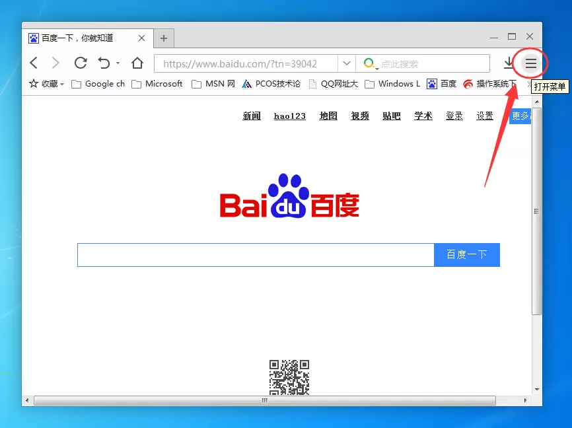This screenshot has height=428, width=572.
Task: Open the 新闻 link
Action: 252,116
